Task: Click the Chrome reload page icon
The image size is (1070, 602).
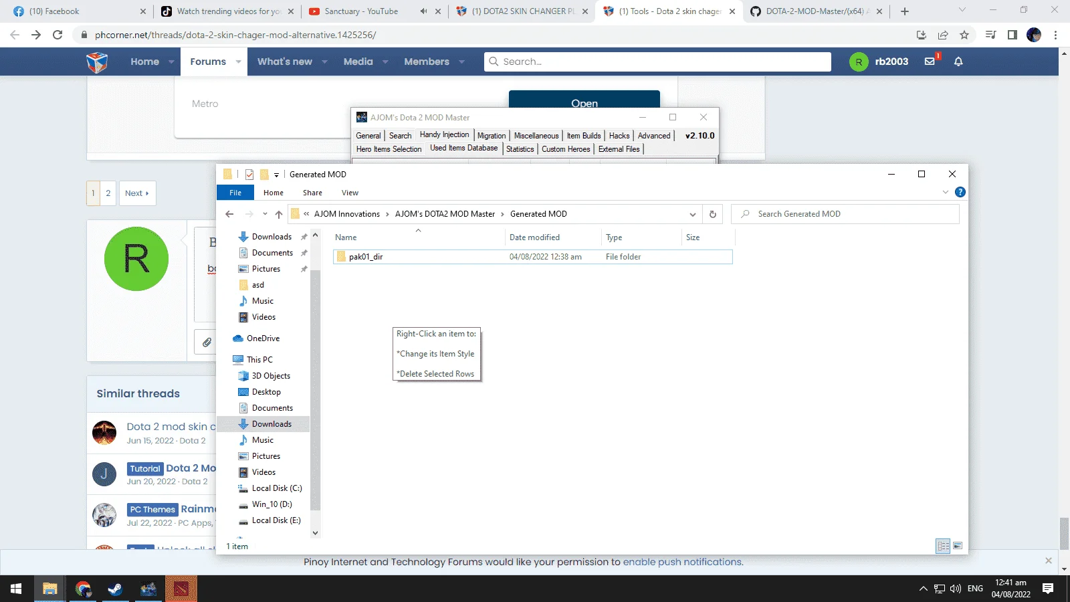Action: [x=58, y=35]
